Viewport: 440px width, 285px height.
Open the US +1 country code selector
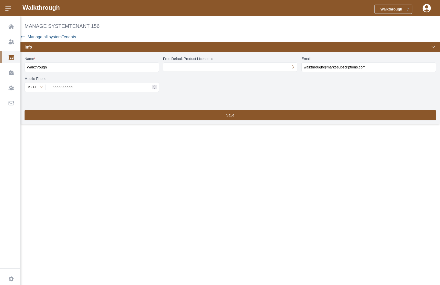click(35, 87)
